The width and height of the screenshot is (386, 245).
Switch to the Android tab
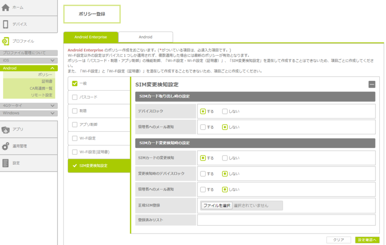(146, 37)
